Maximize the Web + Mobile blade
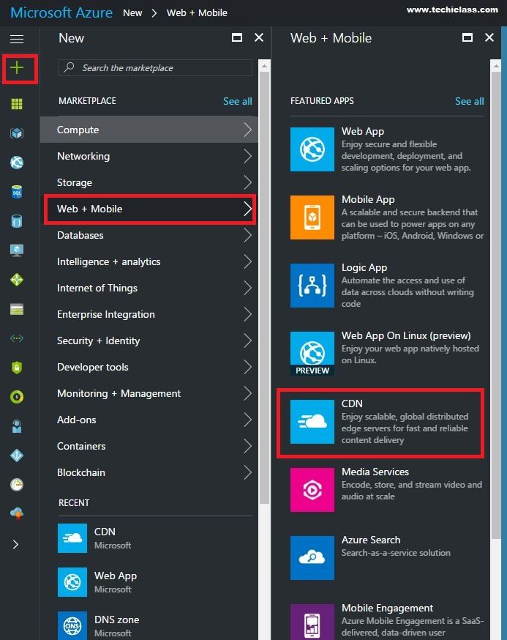The height and width of the screenshot is (640, 507). pyautogui.click(x=467, y=37)
